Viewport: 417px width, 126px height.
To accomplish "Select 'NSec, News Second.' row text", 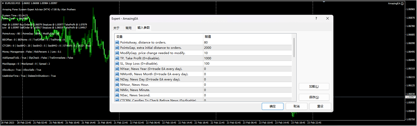I will 135,95.
